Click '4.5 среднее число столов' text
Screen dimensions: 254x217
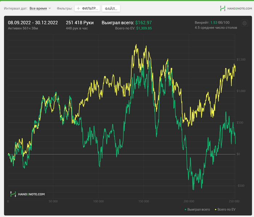(216, 28)
